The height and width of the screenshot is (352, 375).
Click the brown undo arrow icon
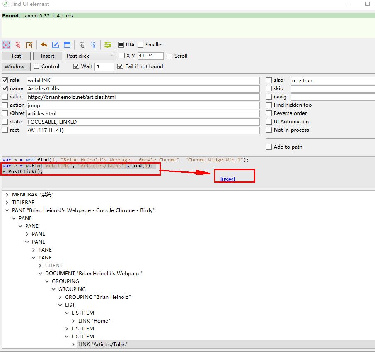pyautogui.click(x=44, y=45)
